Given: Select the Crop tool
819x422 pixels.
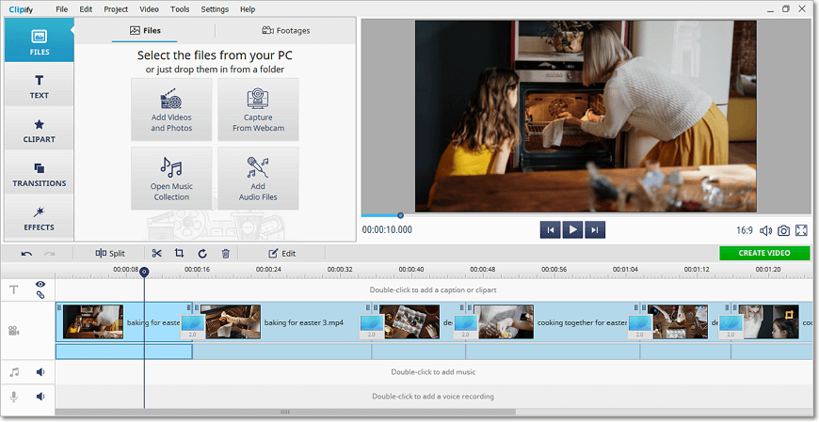Looking at the screenshot, I should pos(179,254).
